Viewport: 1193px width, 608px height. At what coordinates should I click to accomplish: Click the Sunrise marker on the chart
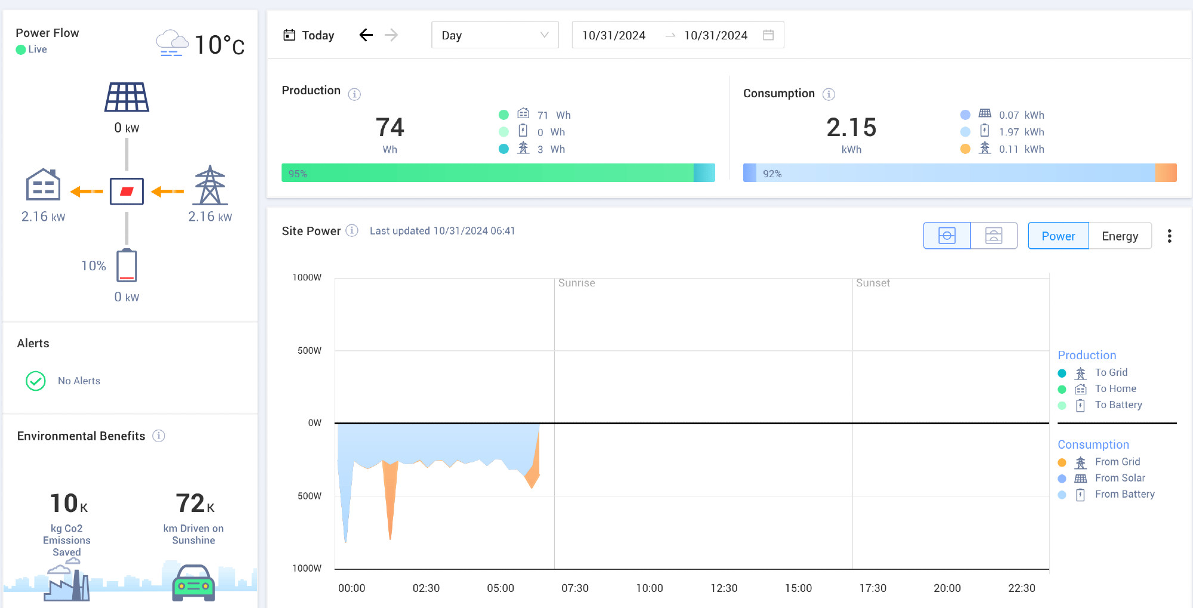576,283
